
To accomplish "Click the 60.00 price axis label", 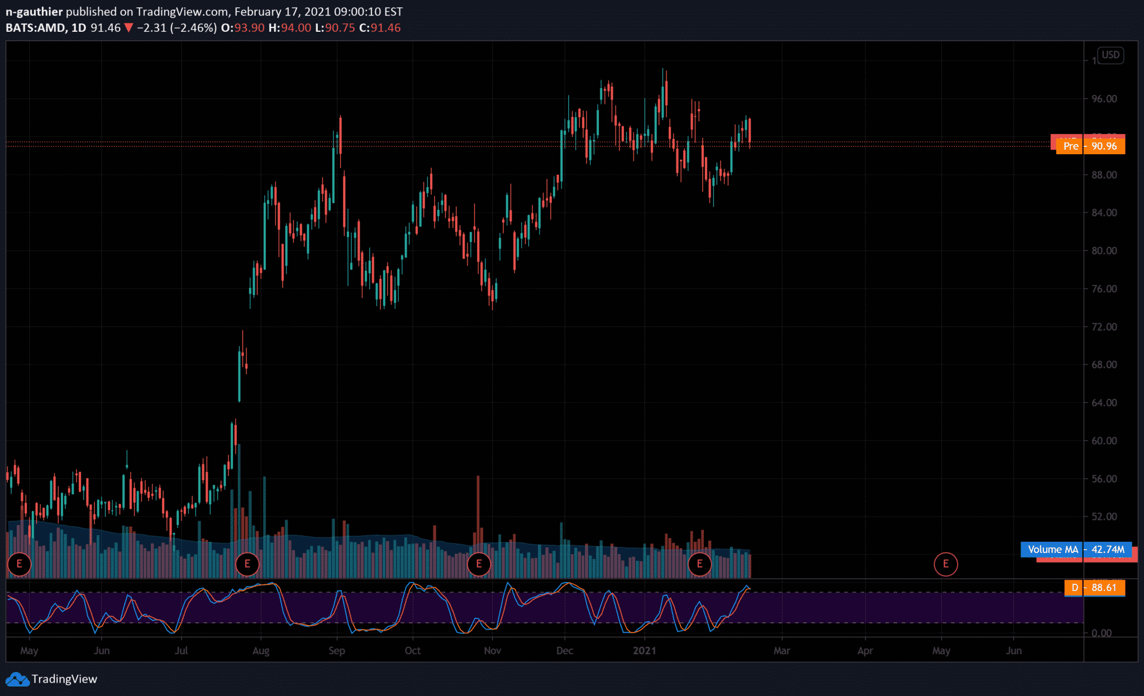I will [x=1104, y=441].
